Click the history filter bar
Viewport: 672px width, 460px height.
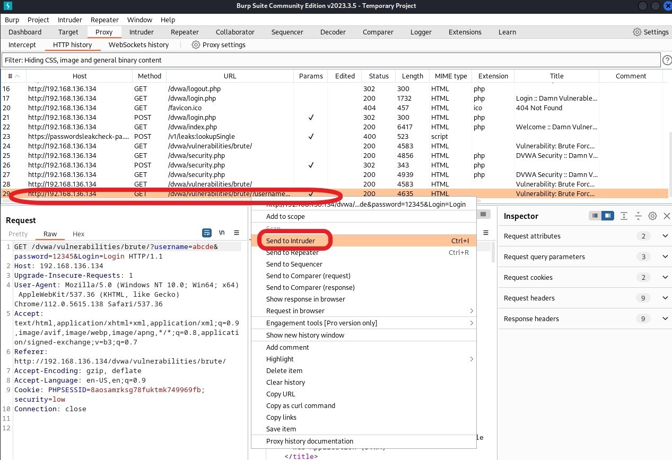[x=331, y=60]
